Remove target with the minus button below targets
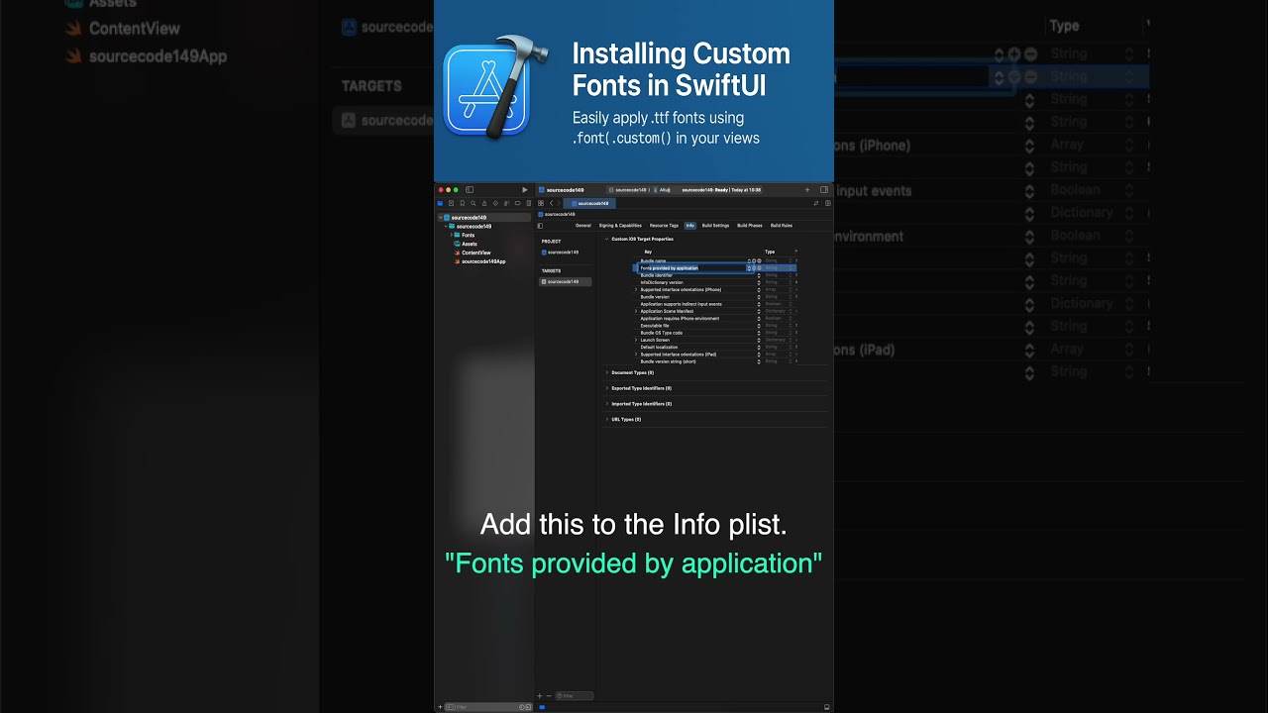The image size is (1268, 713). tap(548, 696)
